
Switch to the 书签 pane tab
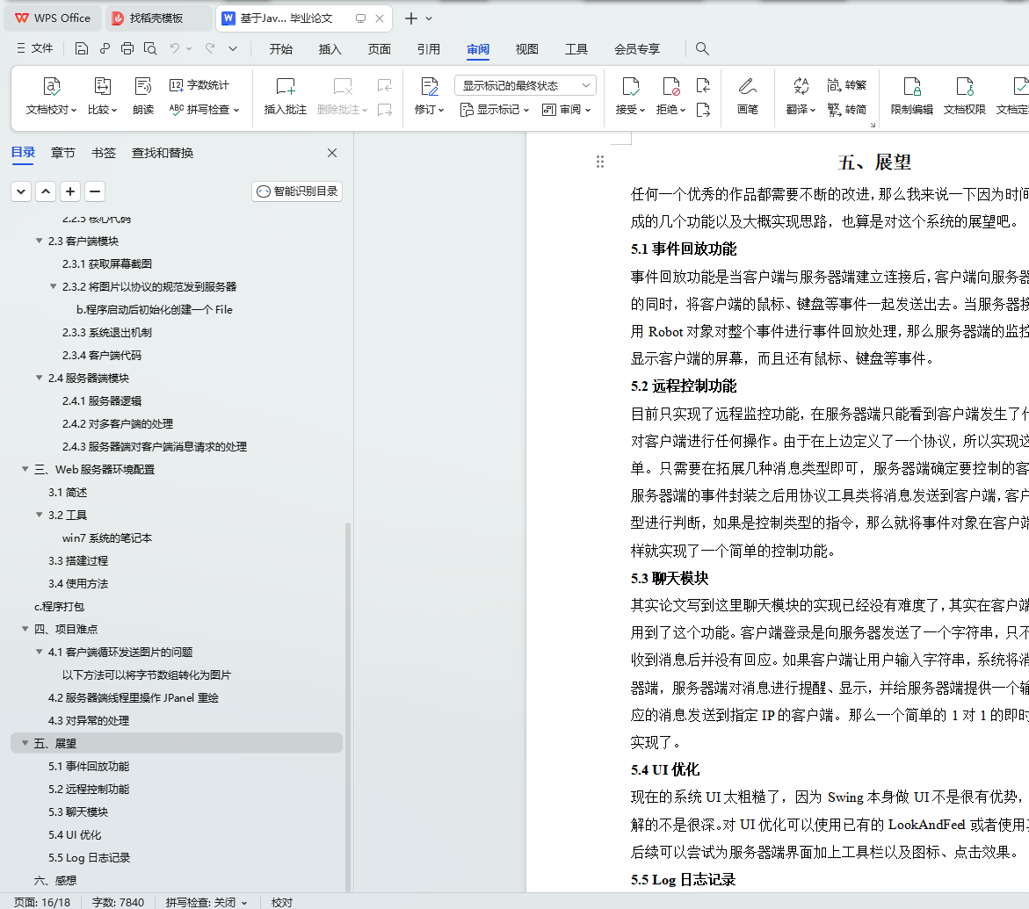tap(104, 153)
